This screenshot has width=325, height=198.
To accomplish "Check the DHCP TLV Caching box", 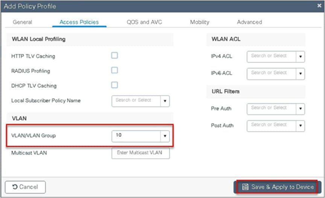I will (115, 85).
